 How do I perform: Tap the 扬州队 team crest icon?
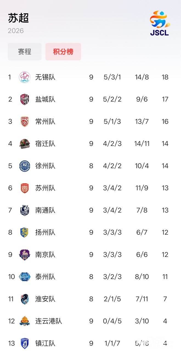coord(25,233)
